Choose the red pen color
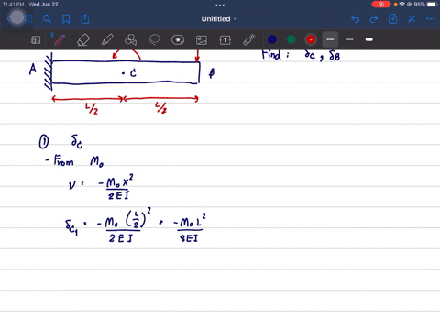Screen dimensions: 440x330 311,39
